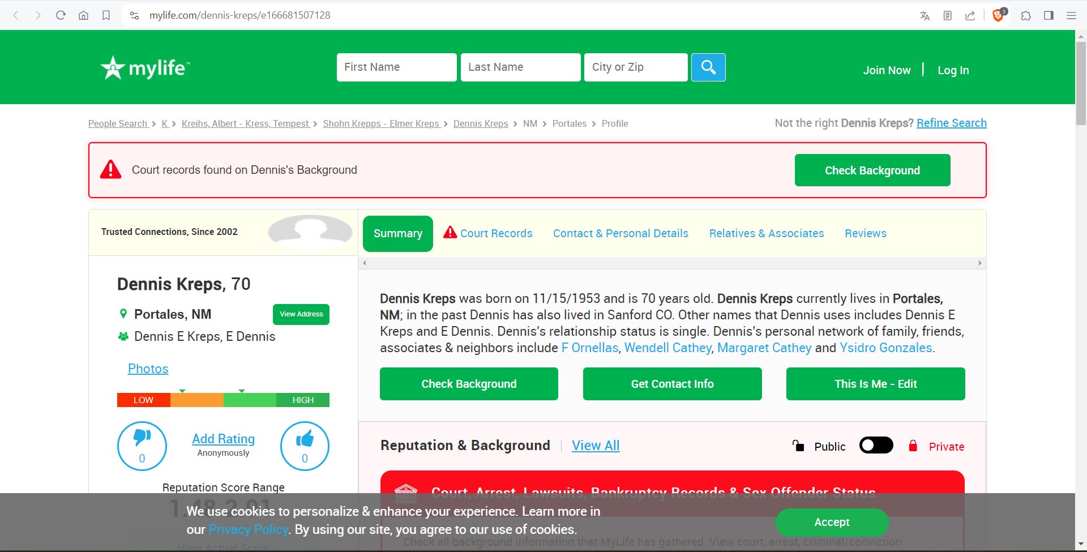Click the First Name field
The height and width of the screenshot is (552, 1087).
tap(396, 67)
